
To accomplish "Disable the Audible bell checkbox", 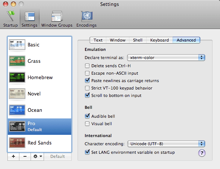I will coord(87,116).
